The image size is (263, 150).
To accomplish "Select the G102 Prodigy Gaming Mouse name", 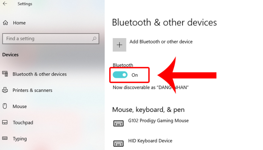I will (x=158, y=121).
